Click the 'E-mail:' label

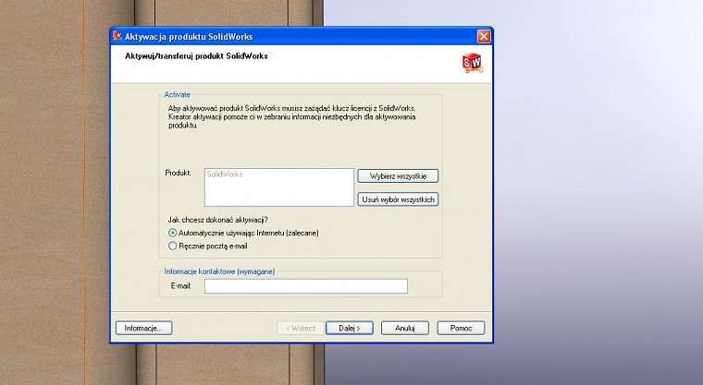(180, 285)
